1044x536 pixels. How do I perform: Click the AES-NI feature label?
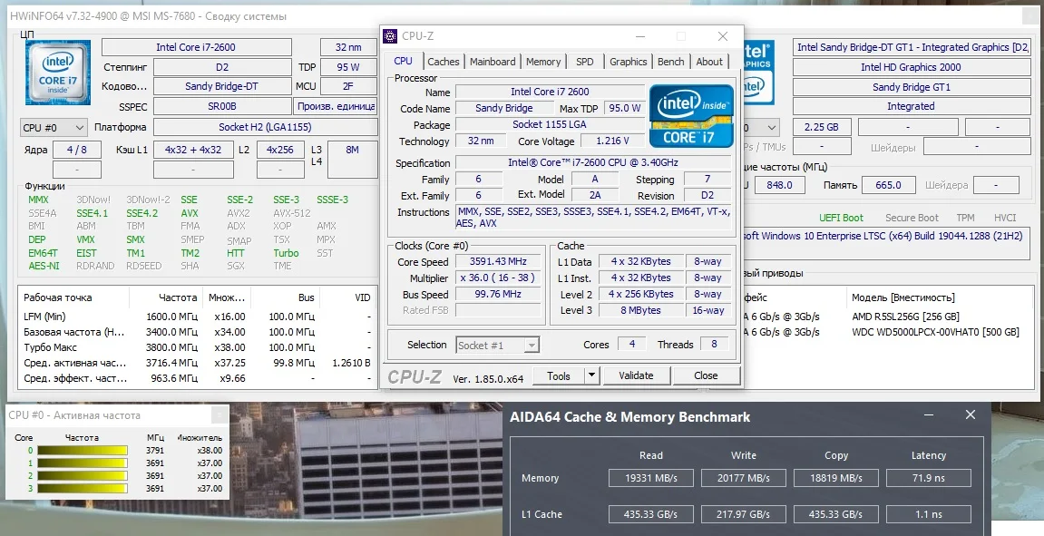(44, 266)
